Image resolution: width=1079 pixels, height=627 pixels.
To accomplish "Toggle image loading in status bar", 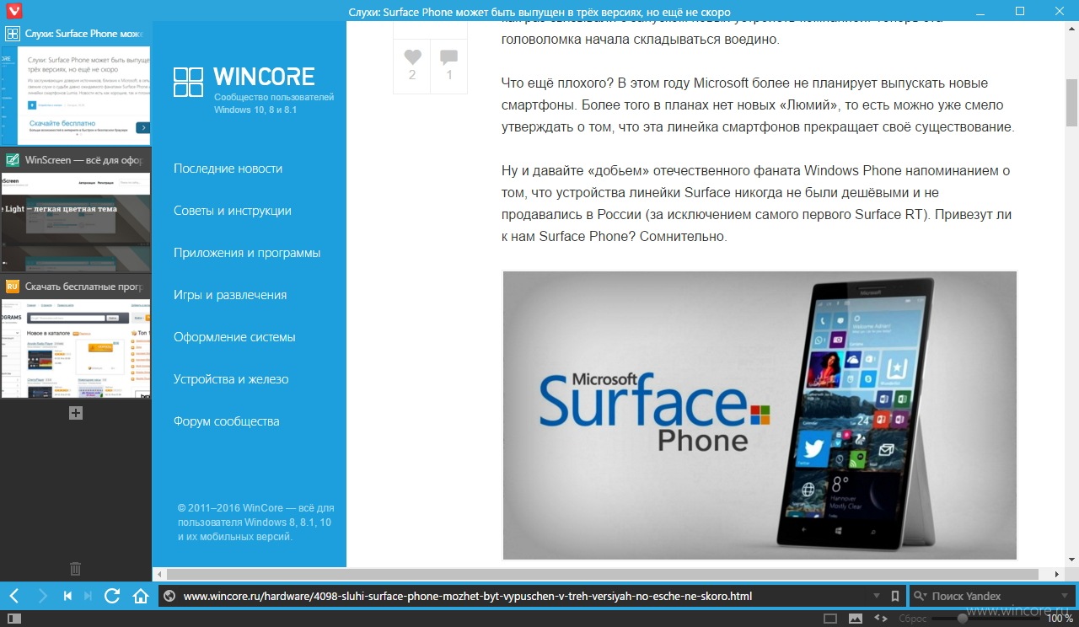I will tap(856, 619).
